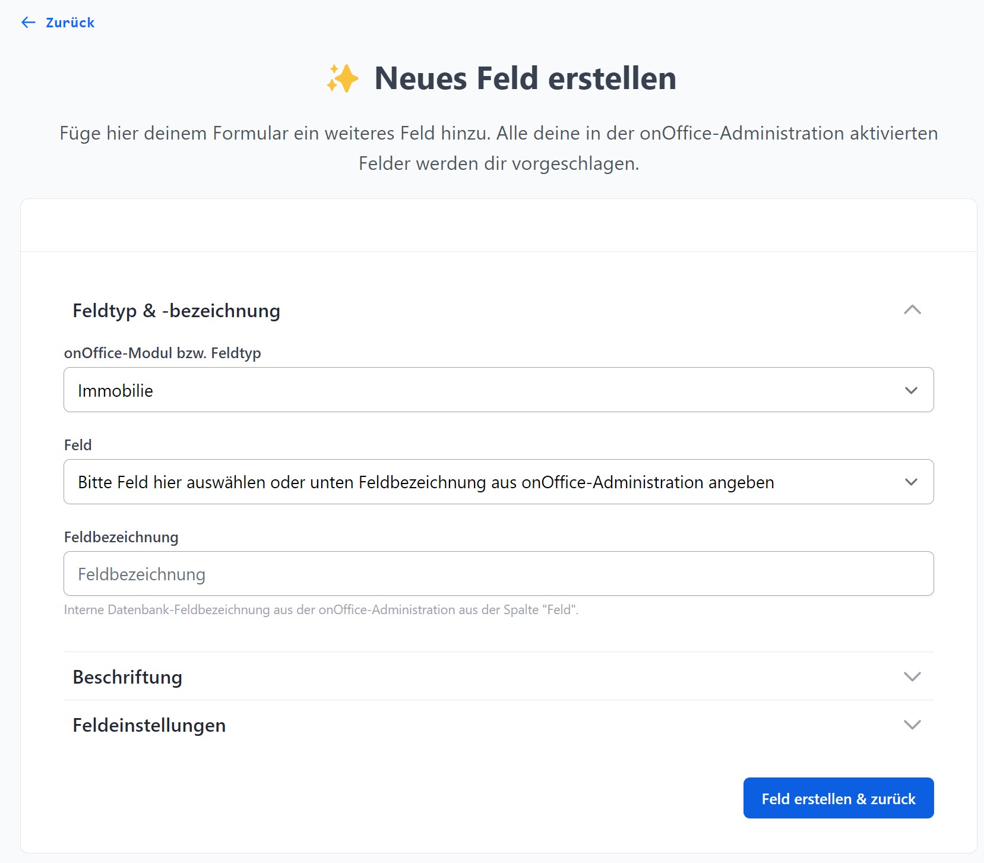
Task: Click the sparkle icon beside the title
Action: coord(343,78)
